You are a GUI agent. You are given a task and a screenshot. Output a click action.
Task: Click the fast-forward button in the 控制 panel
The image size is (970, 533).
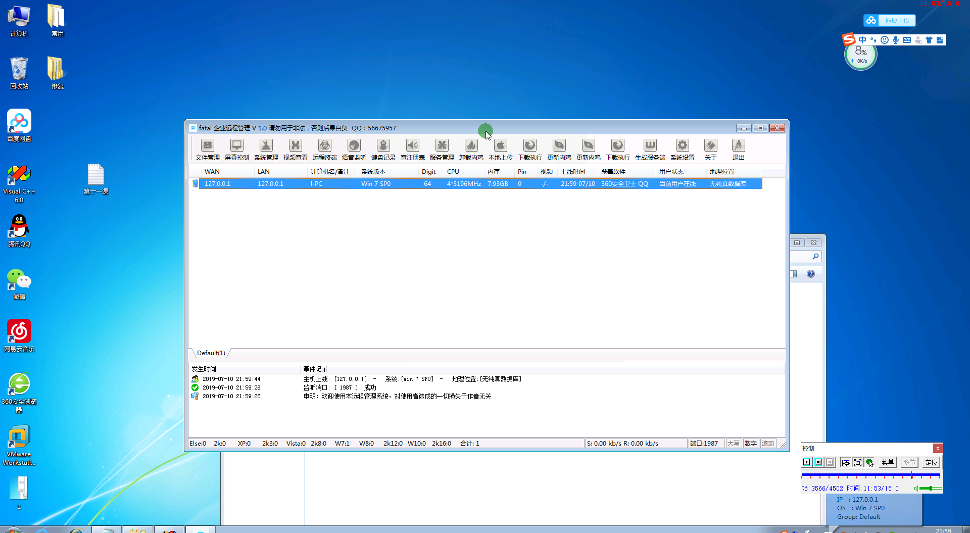click(x=830, y=462)
